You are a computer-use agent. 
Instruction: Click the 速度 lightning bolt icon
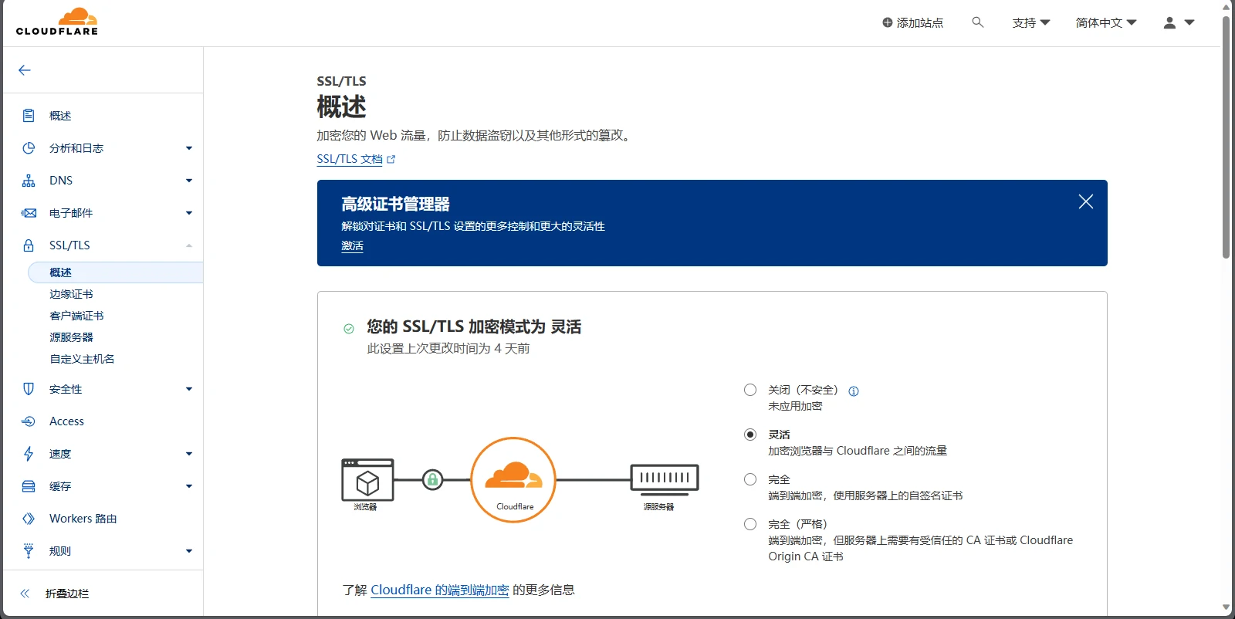click(x=29, y=454)
